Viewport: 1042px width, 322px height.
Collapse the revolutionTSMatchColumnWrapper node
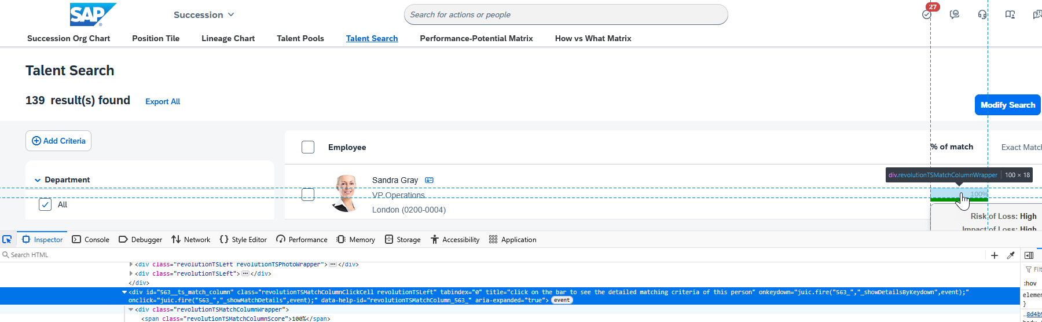coord(131,309)
